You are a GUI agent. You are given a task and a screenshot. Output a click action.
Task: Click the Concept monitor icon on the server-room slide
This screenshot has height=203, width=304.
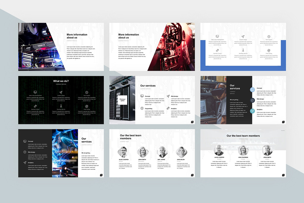(x=142, y=96)
